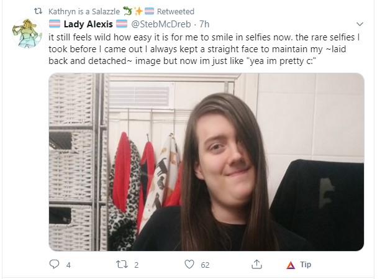The height and width of the screenshot is (279, 390).
Task: Open Kathryn is a Salazzle profile
Action: pyautogui.click(x=84, y=11)
